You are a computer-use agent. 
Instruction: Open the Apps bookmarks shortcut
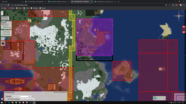pos(4,8)
